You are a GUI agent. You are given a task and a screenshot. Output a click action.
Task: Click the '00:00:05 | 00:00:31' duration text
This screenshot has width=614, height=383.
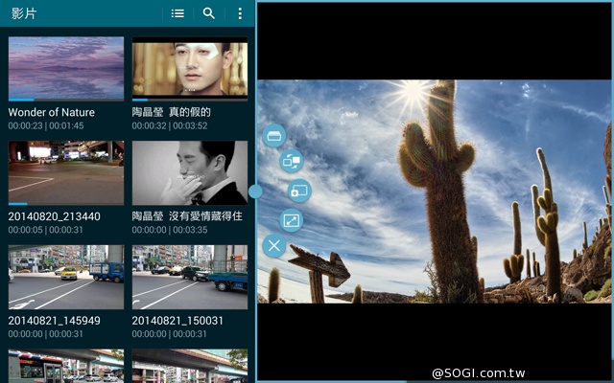pos(46,230)
